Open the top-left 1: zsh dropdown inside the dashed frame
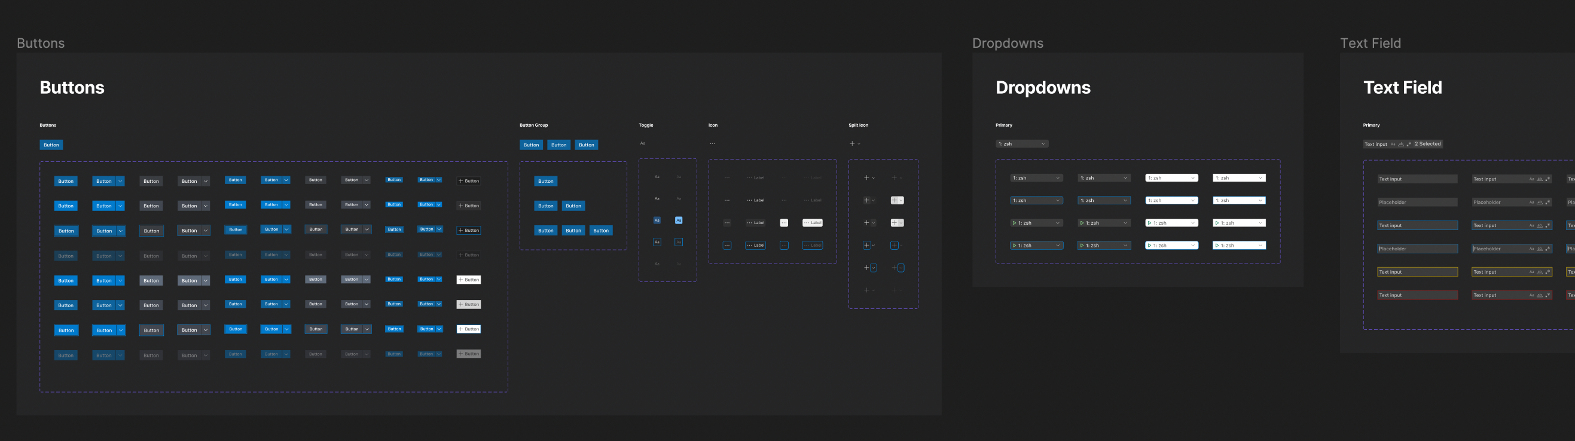The height and width of the screenshot is (441, 1575). [1036, 178]
